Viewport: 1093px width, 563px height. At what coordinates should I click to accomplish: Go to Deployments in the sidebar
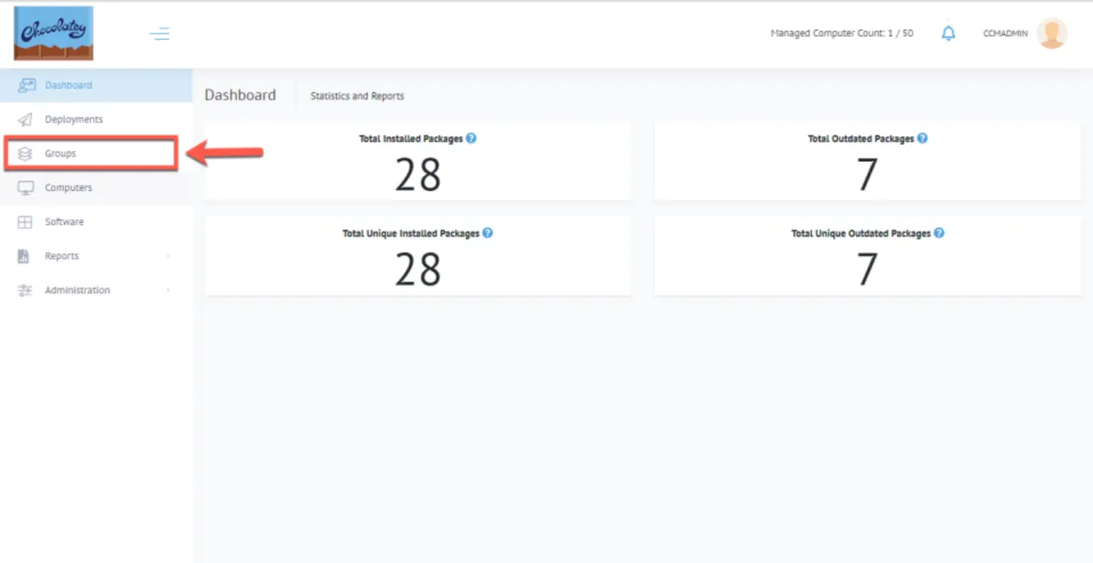pyautogui.click(x=97, y=119)
